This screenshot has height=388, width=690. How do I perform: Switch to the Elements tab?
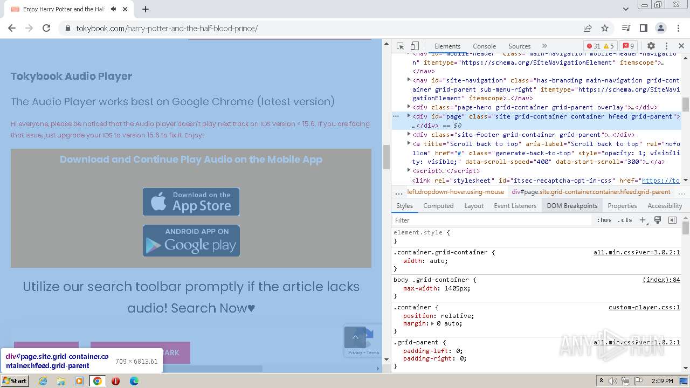447,46
